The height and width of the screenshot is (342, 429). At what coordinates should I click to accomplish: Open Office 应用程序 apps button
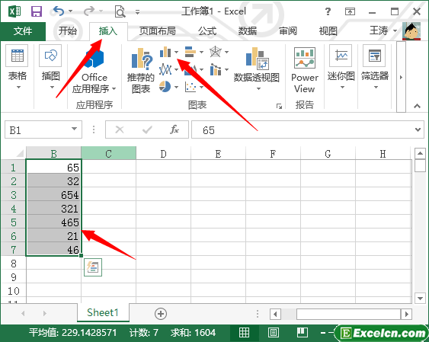[94, 71]
